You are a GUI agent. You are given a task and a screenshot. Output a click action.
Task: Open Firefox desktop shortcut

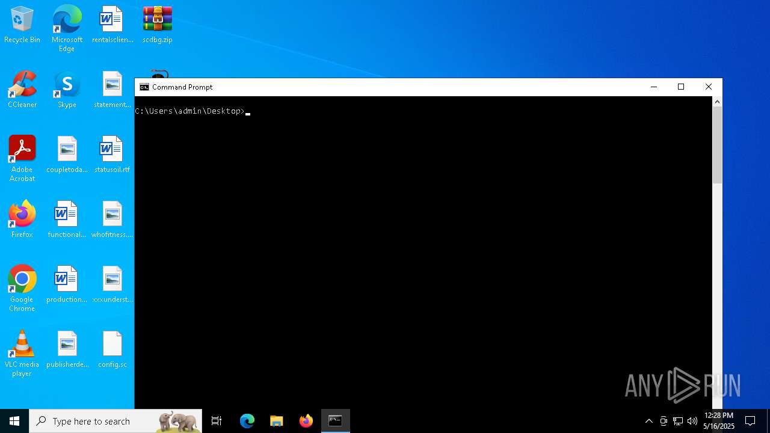tap(22, 220)
